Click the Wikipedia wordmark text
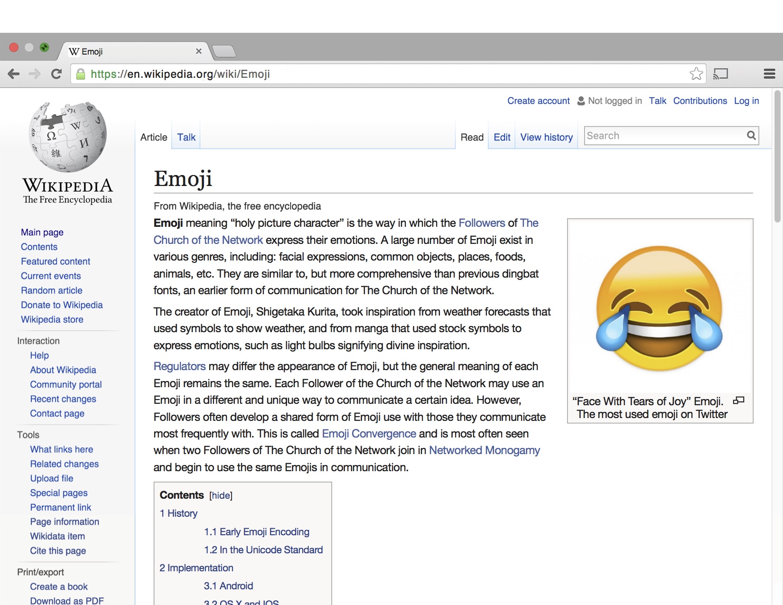The width and height of the screenshot is (783, 605). (x=68, y=186)
